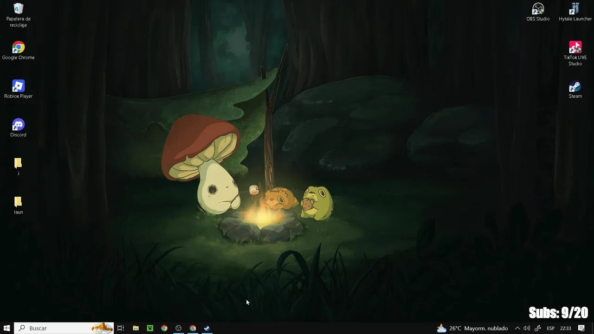Open the 26°C Mayorm. nublado weather widget
This screenshot has width=594, height=334.
pos(472,328)
